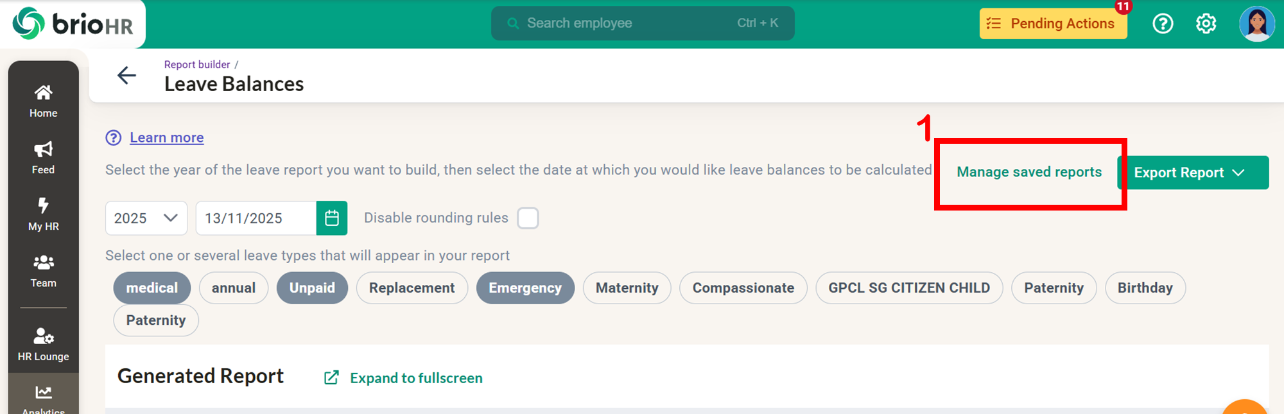Go to Home in sidebar
The width and height of the screenshot is (1284, 414).
click(43, 101)
